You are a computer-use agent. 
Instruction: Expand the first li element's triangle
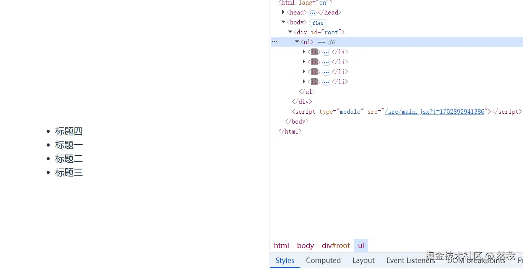(x=304, y=52)
